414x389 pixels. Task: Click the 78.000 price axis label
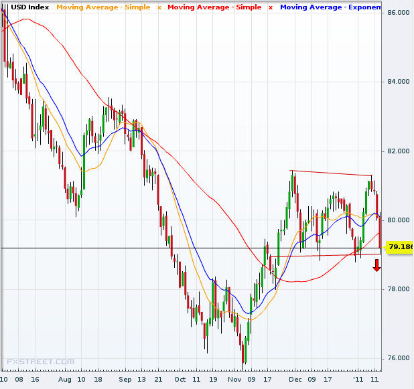click(398, 289)
